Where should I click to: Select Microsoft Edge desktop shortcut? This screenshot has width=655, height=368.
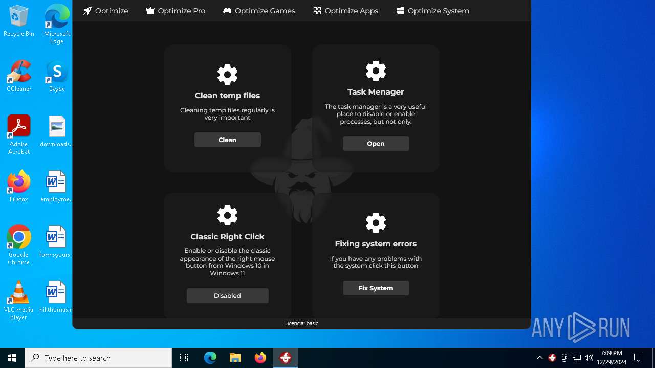pos(57,24)
